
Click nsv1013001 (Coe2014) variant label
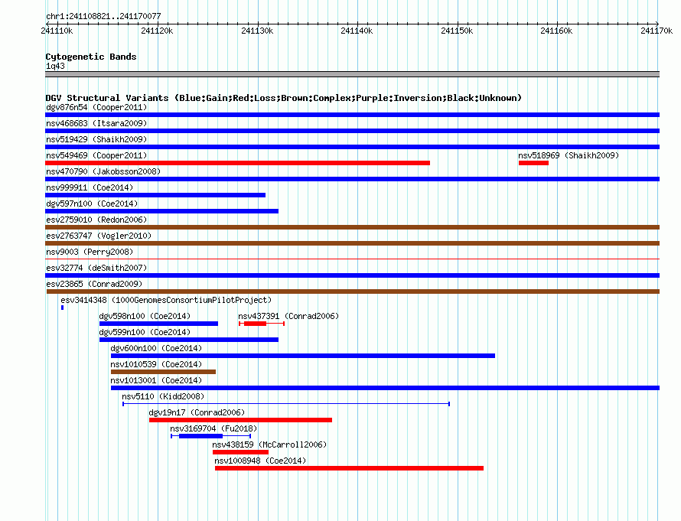(x=156, y=380)
